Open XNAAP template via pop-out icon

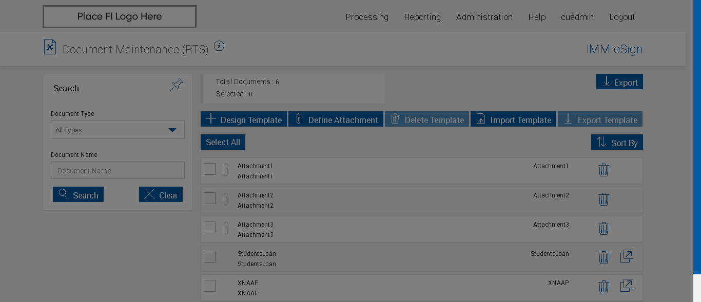click(x=627, y=286)
